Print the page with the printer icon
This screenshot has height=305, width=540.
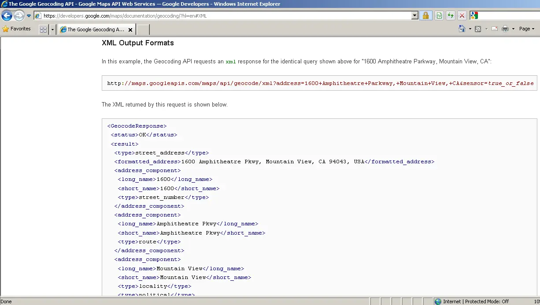[x=505, y=29]
